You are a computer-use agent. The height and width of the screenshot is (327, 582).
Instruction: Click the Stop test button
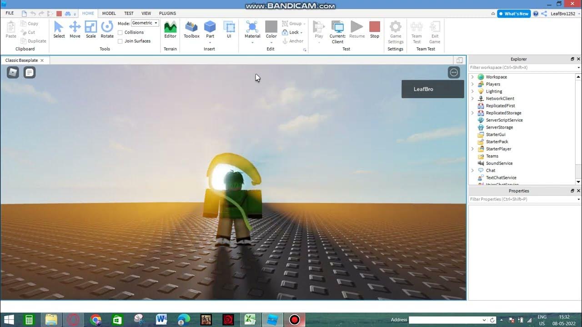375,30
